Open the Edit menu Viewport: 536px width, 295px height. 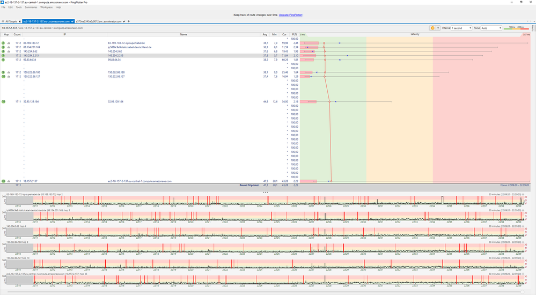coord(10,7)
